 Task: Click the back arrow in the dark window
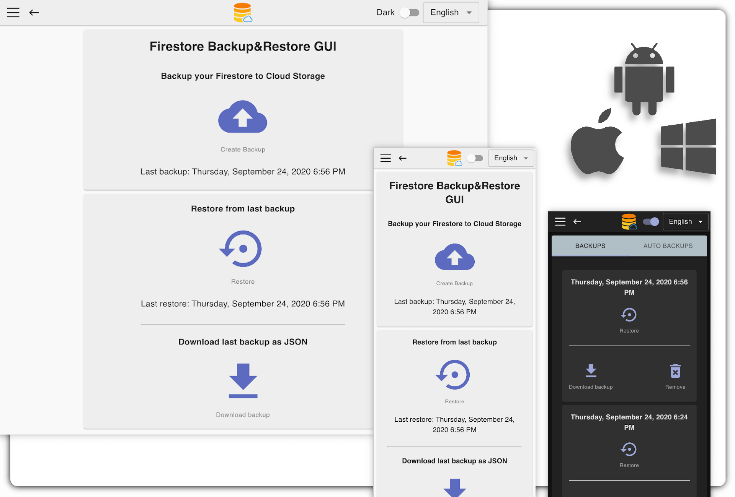click(577, 222)
